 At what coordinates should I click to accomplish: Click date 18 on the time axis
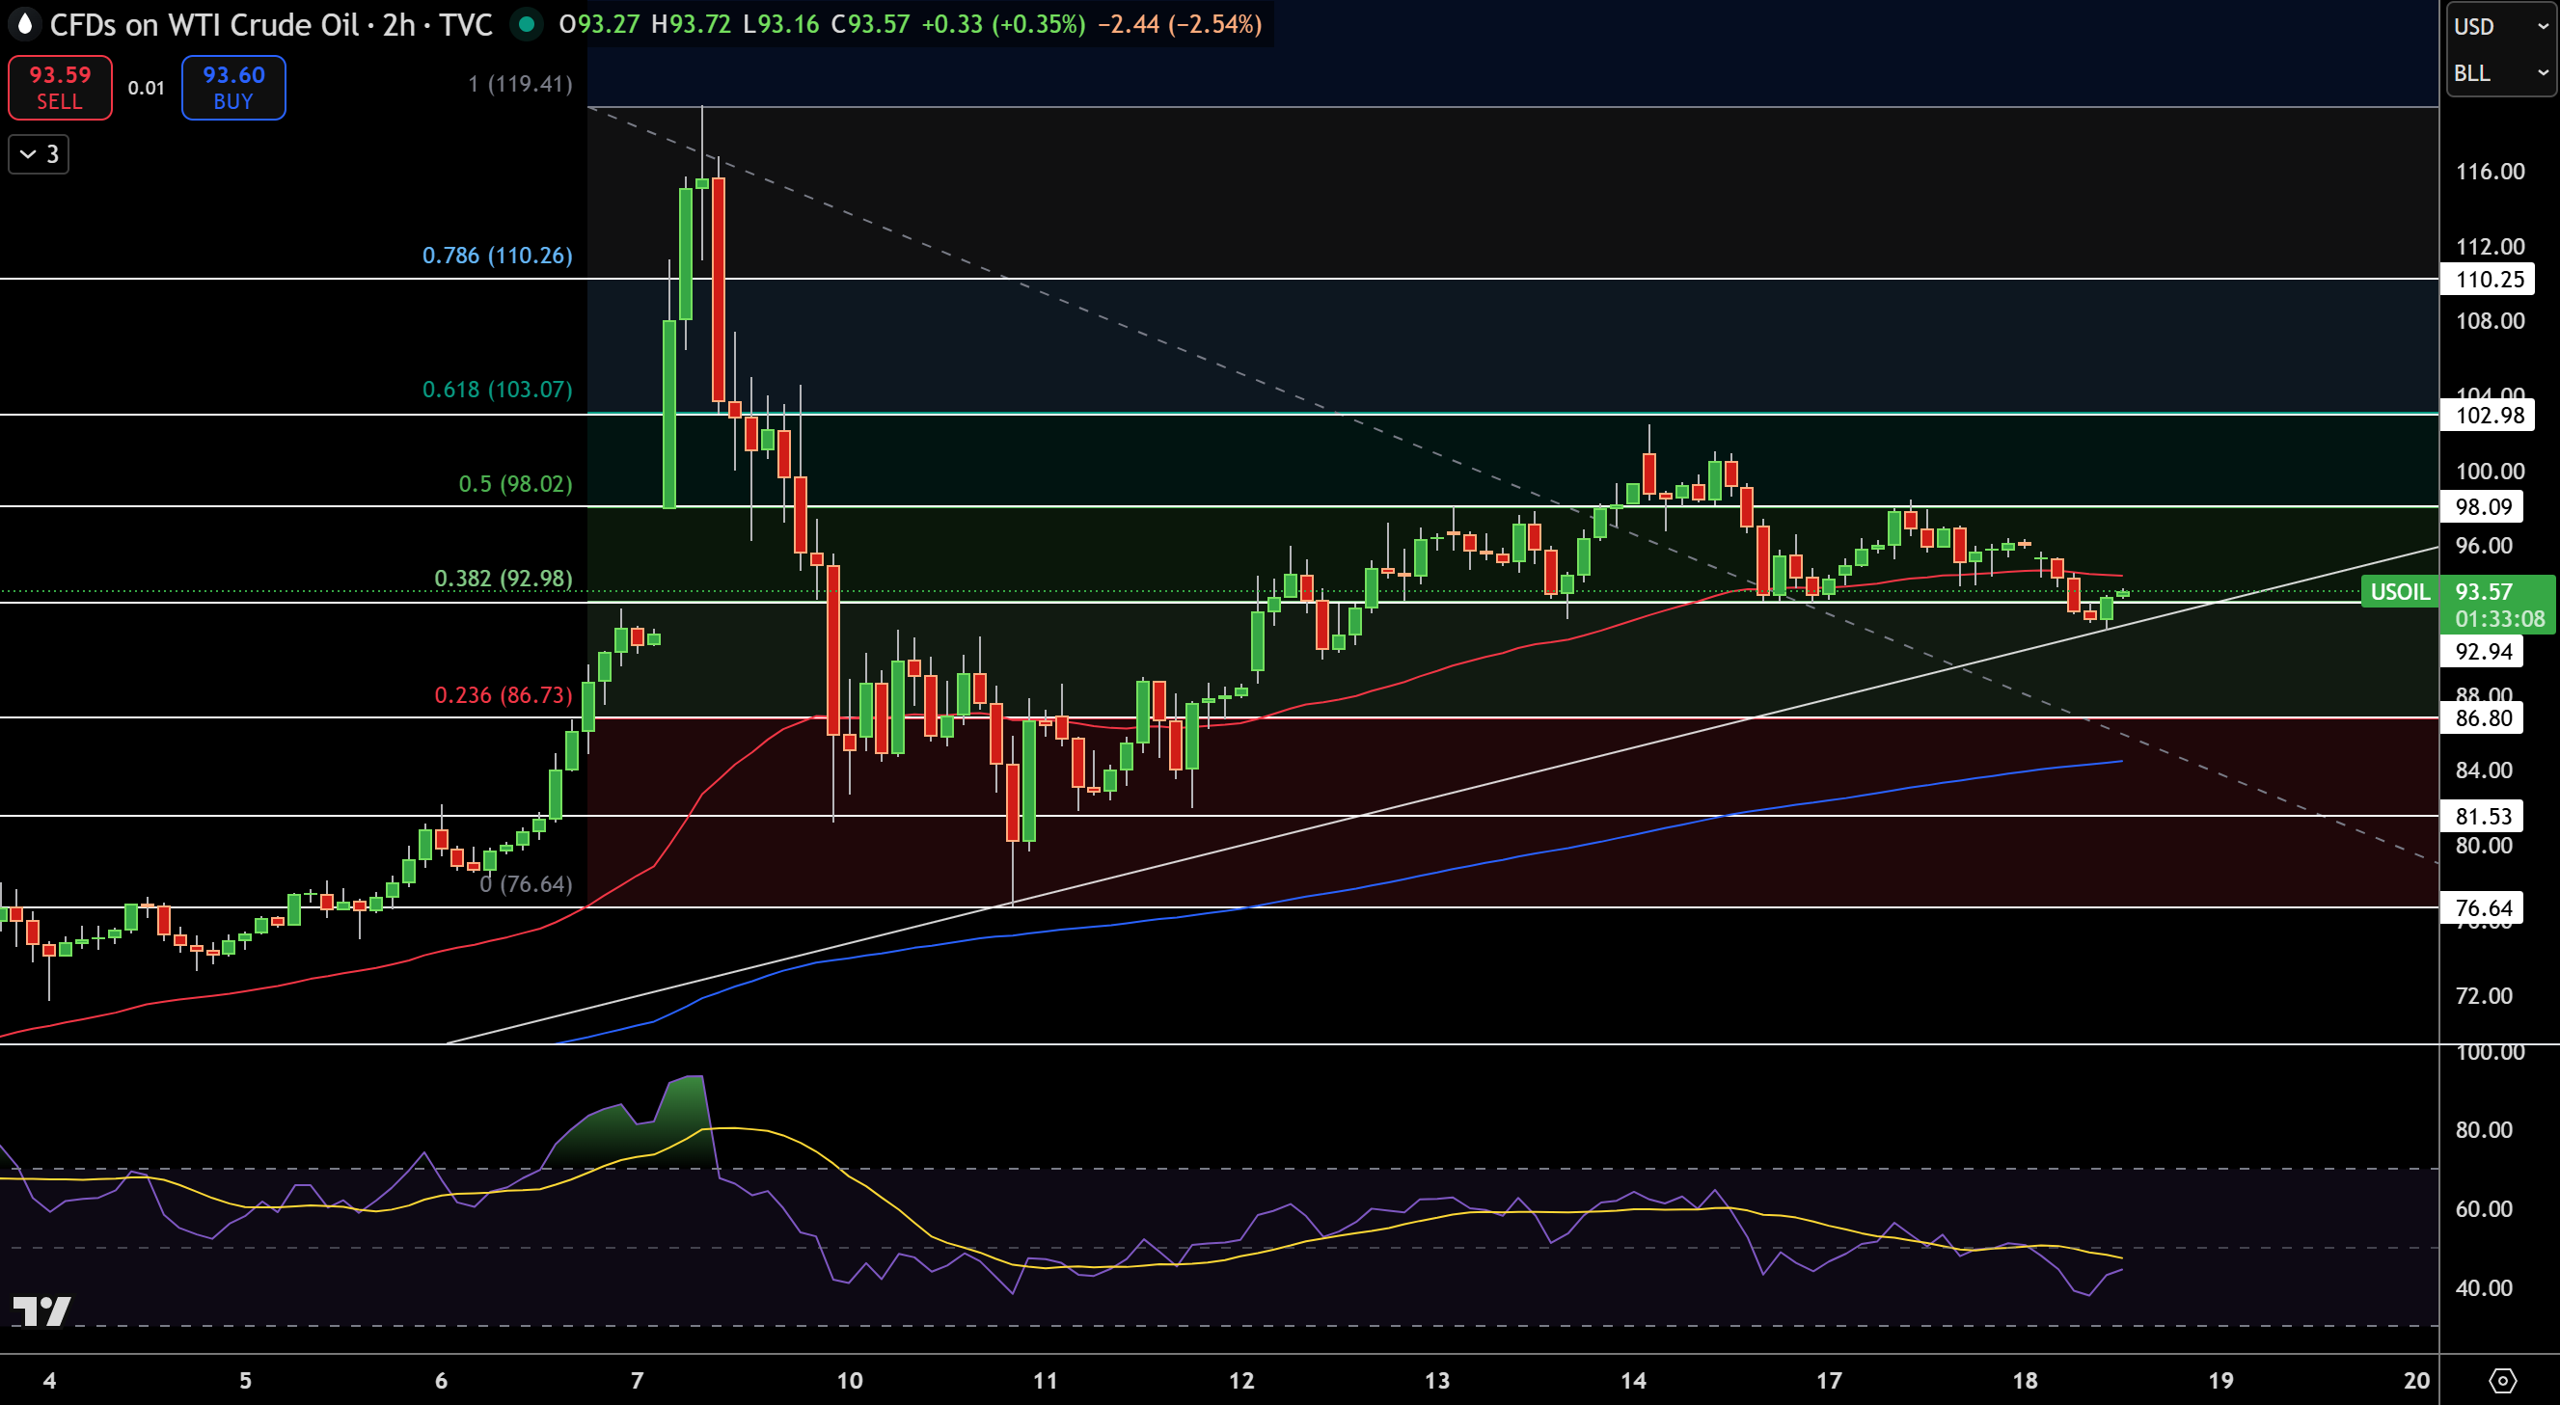tap(2025, 1380)
